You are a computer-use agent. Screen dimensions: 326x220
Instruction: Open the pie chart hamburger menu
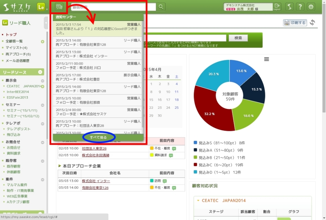tap(266, 59)
